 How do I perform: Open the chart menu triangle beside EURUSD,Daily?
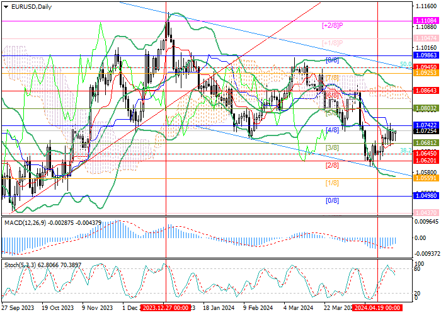[6, 8]
